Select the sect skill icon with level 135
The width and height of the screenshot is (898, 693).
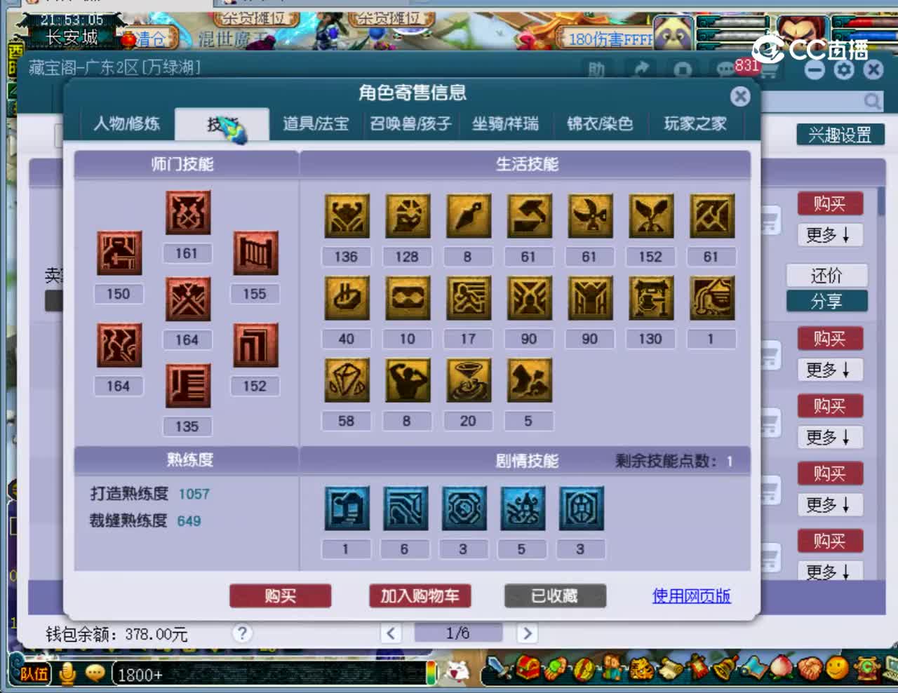pos(188,386)
